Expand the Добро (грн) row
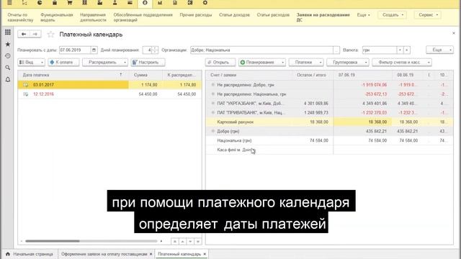Viewport: 461px width, 259px height. 213,131
